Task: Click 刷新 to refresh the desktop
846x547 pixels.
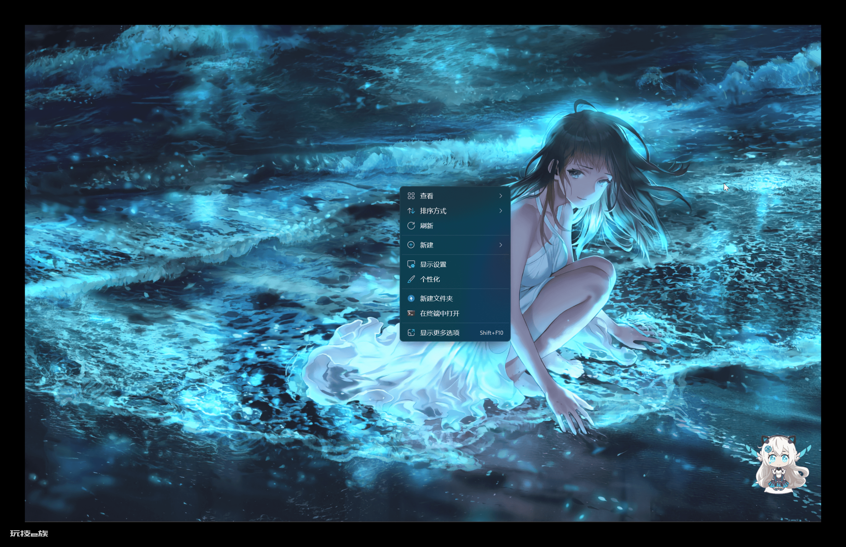Action: 455,226
